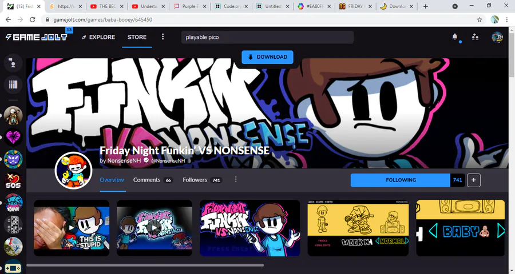Switch to the Untitled tab
515x274 pixels.
[272, 6]
